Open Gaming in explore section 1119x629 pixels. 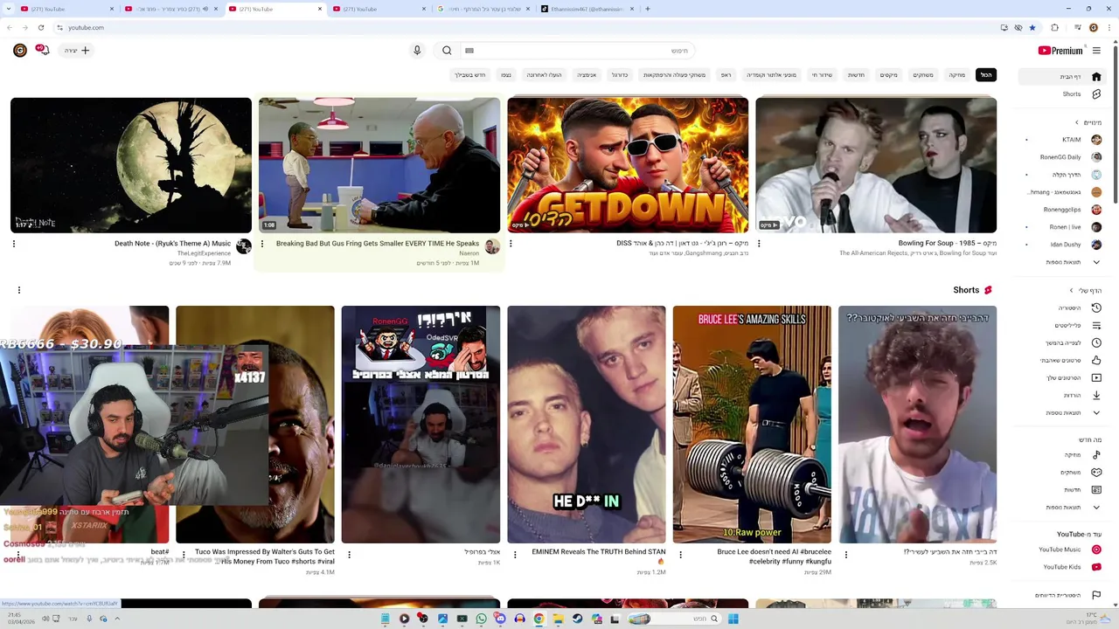[1062, 473]
